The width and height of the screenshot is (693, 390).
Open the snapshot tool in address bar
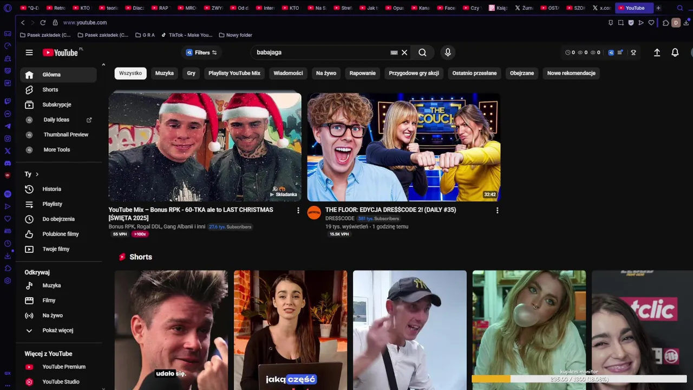pos(621,23)
